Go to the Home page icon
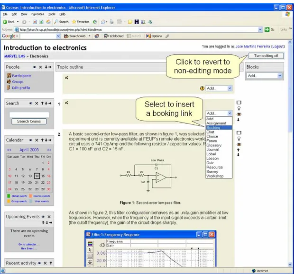 [48, 22]
